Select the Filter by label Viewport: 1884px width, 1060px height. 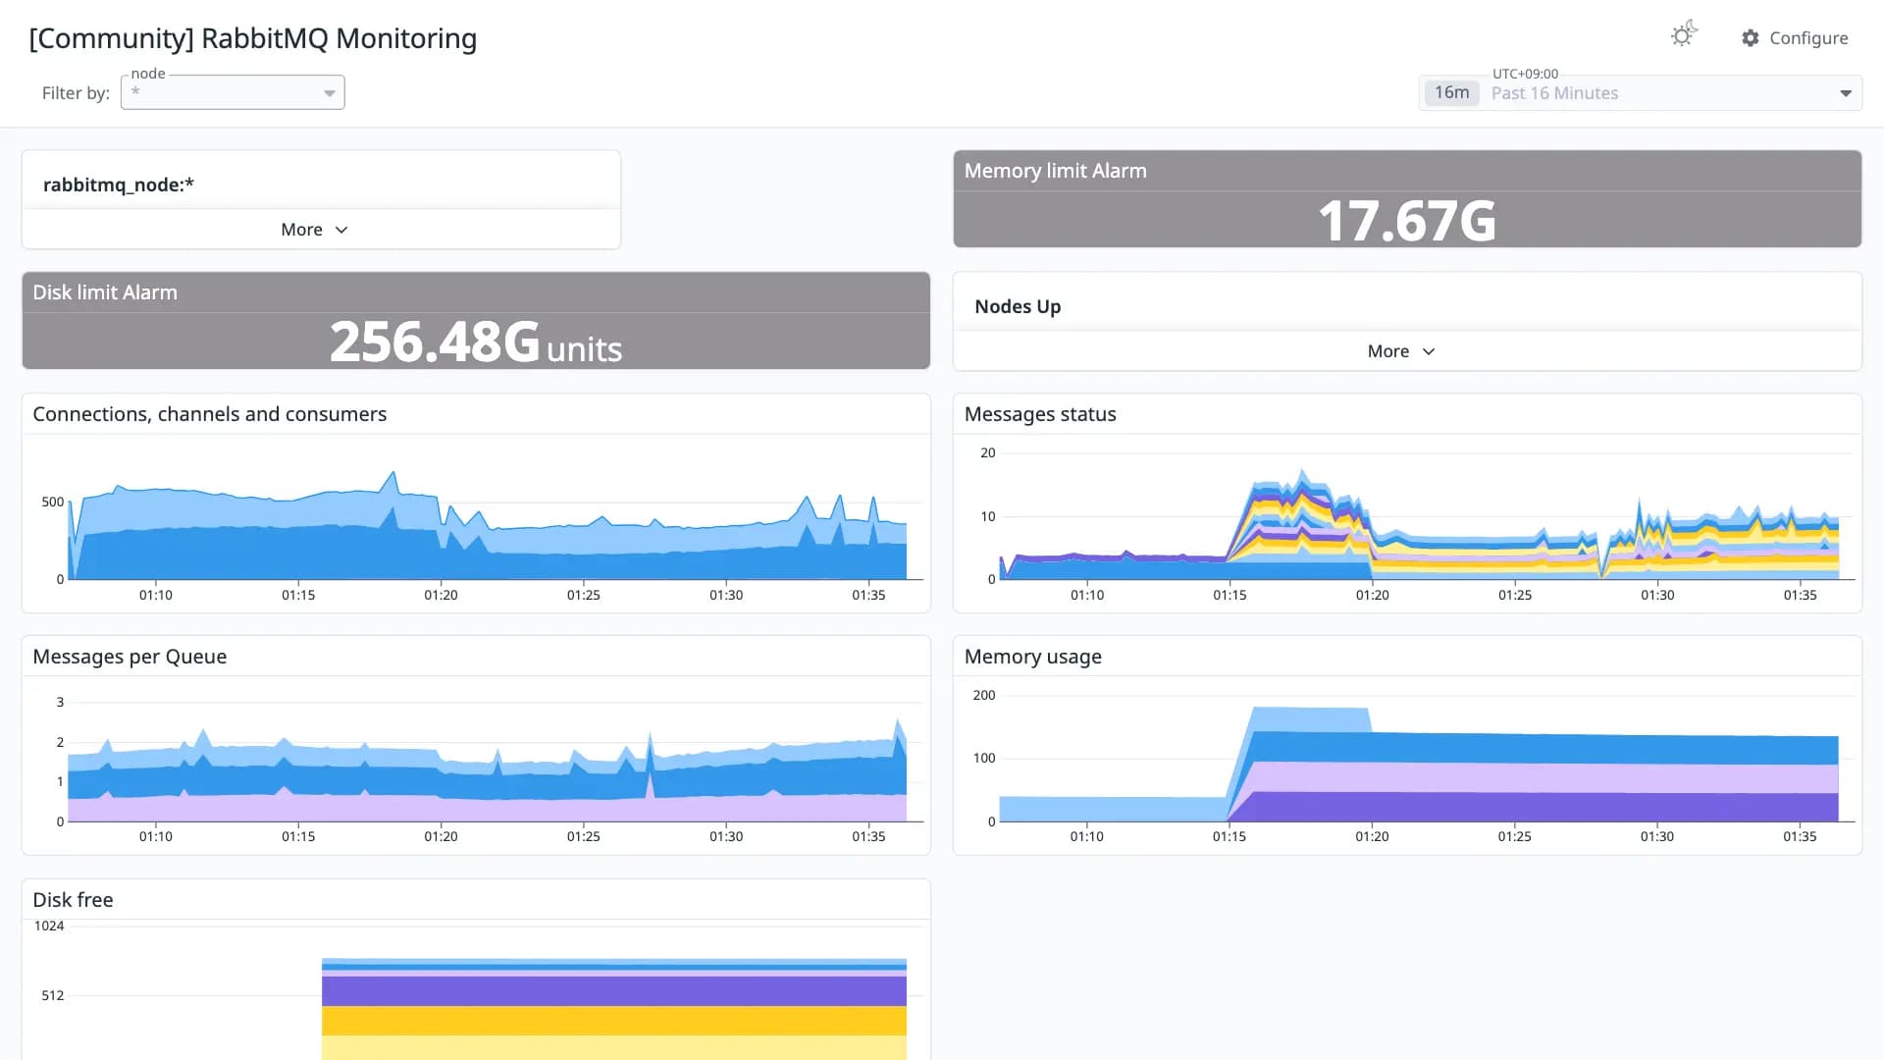click(76, 93)
